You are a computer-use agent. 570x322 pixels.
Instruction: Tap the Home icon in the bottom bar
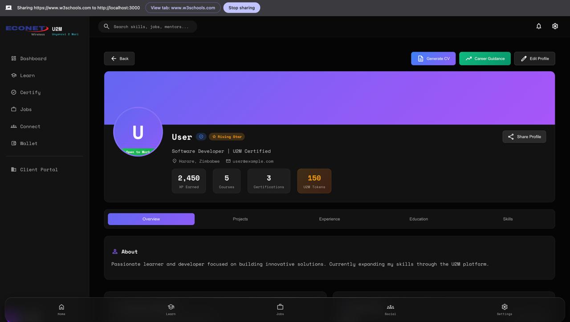coord(61,307)
